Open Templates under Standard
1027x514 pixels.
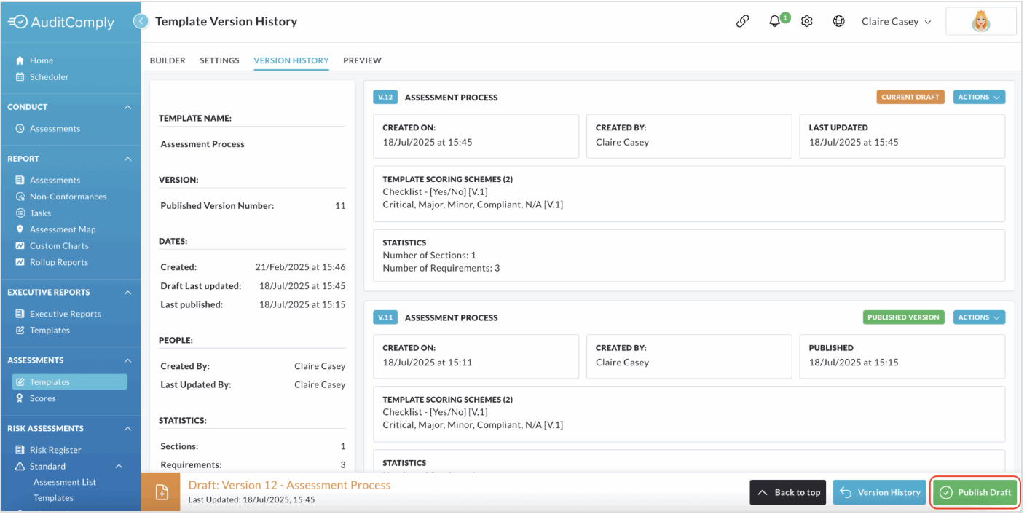pos(53,498)
